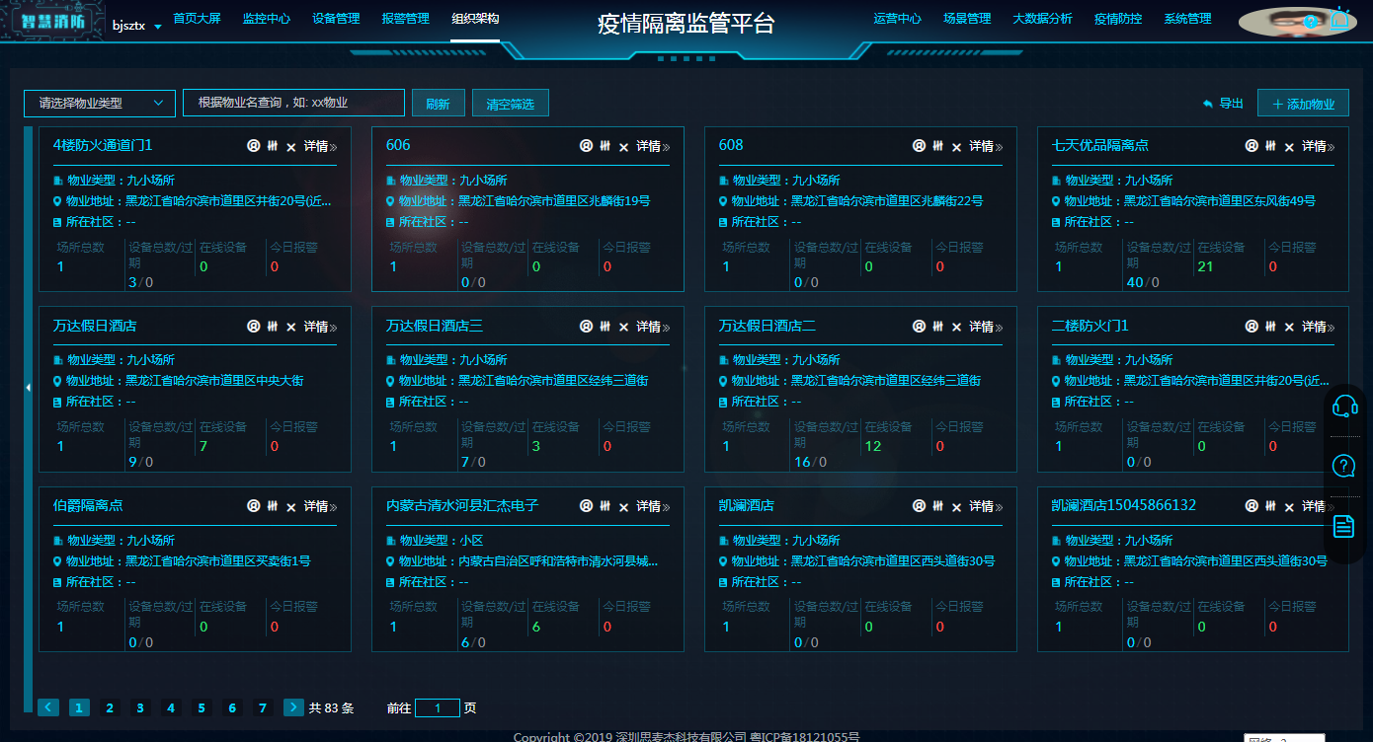
Task: Click the blue question mark on the avatar
Action: tap(1311, 22)
